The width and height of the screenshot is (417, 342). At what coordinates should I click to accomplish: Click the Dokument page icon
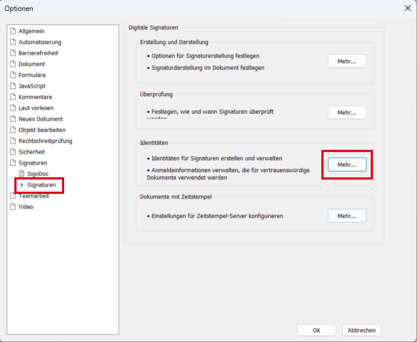13,64
